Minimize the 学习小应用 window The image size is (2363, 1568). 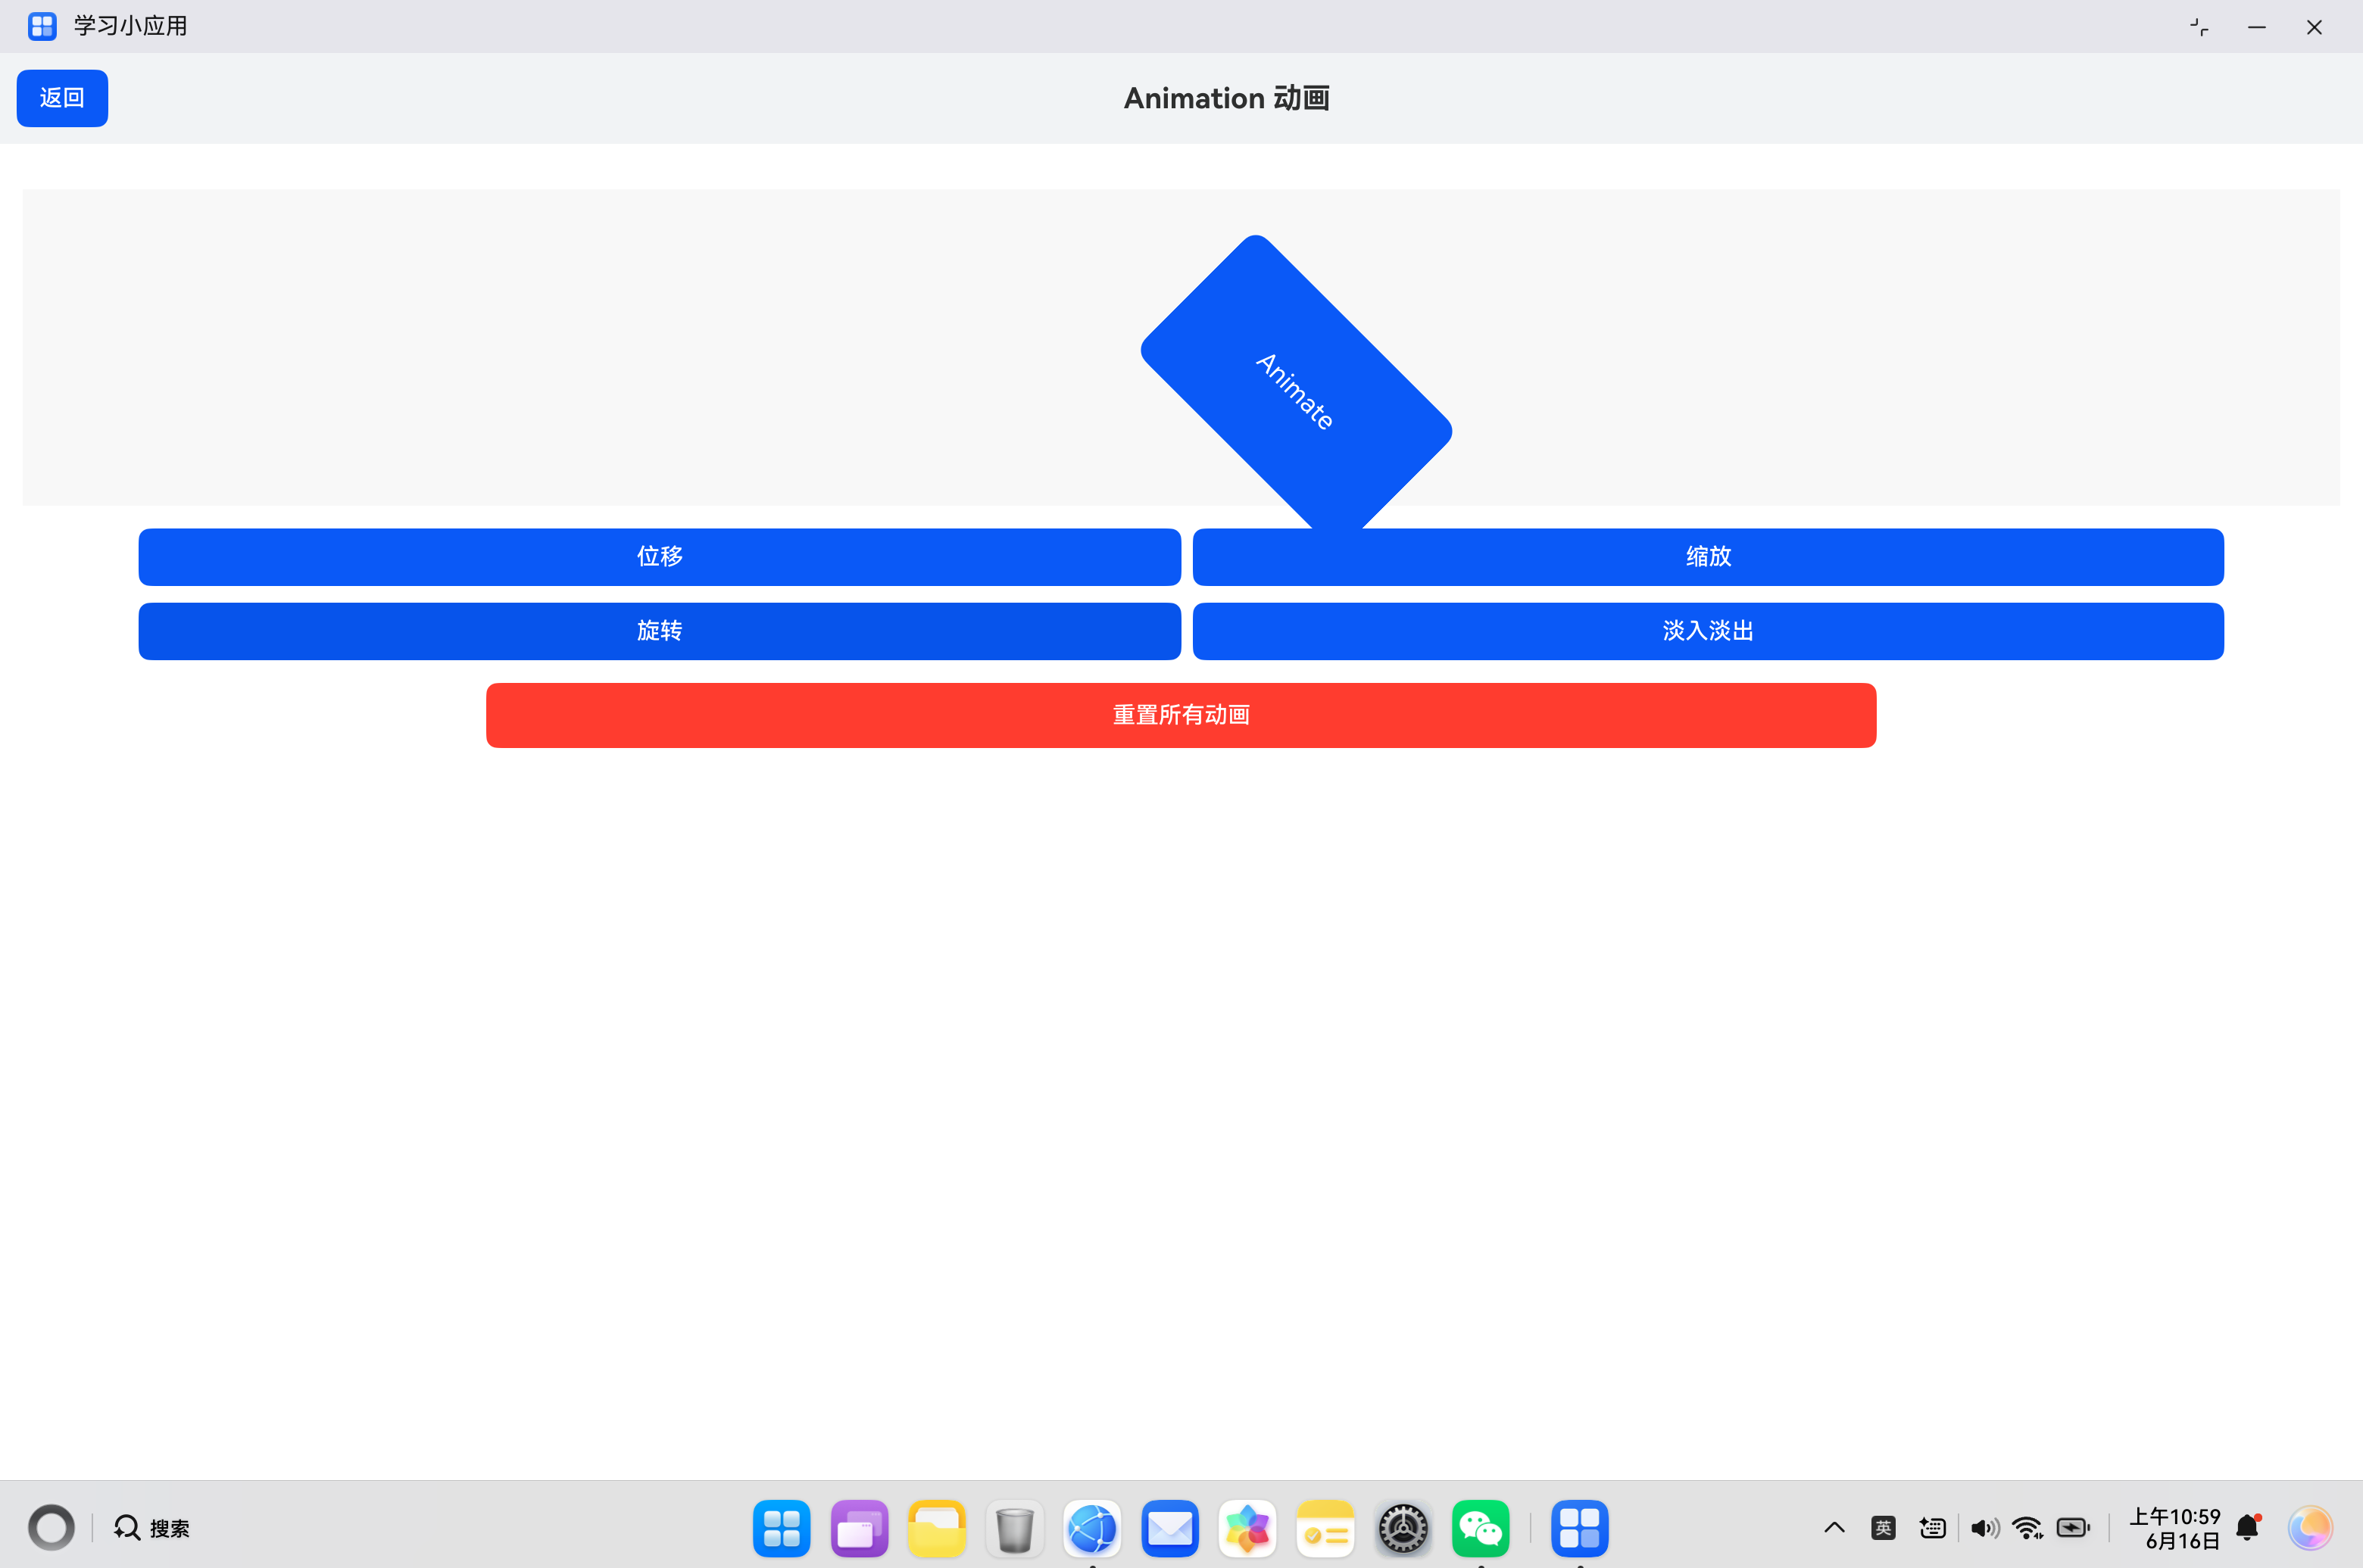point(2257,27)
